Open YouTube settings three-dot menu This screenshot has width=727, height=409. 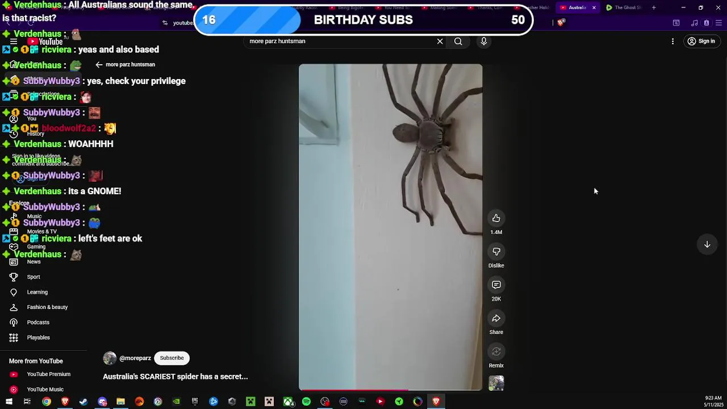(672, 41)
